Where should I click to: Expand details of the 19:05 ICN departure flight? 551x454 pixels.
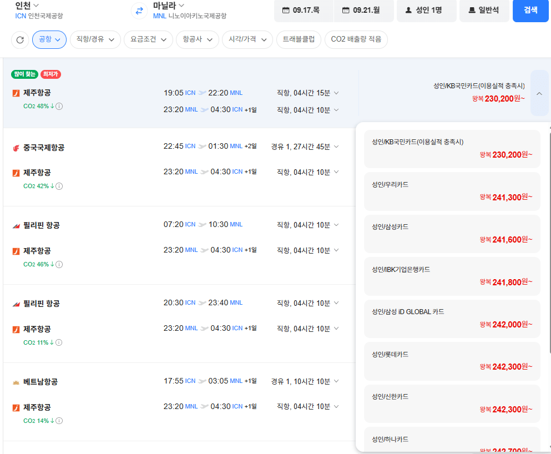pyautogui.click(x=336, y=93)
